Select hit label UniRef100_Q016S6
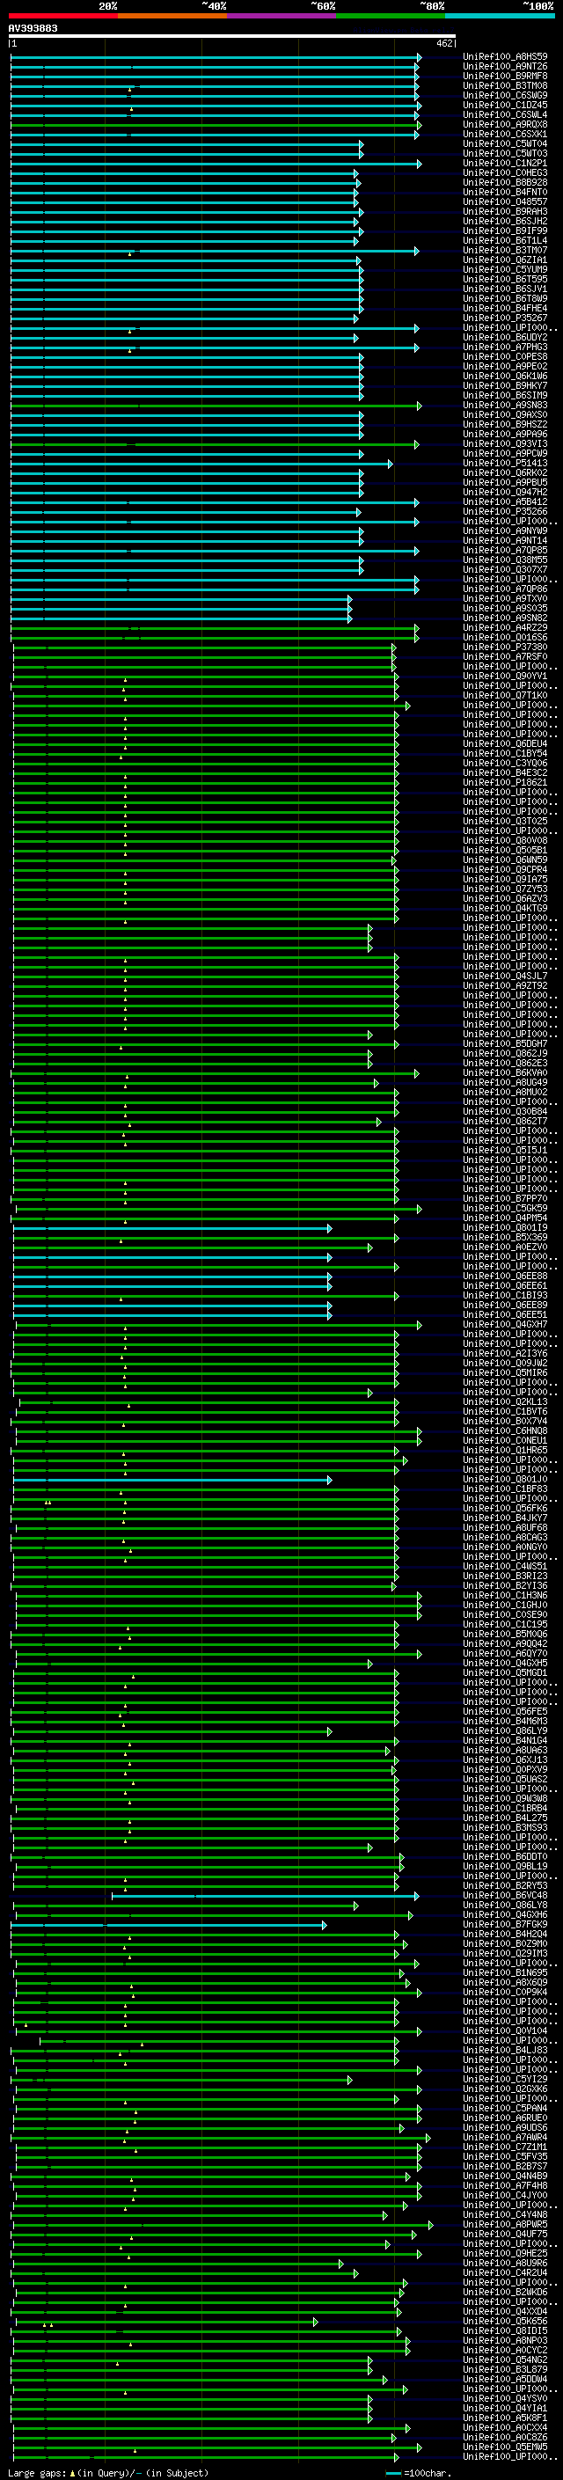 point(505,637)
